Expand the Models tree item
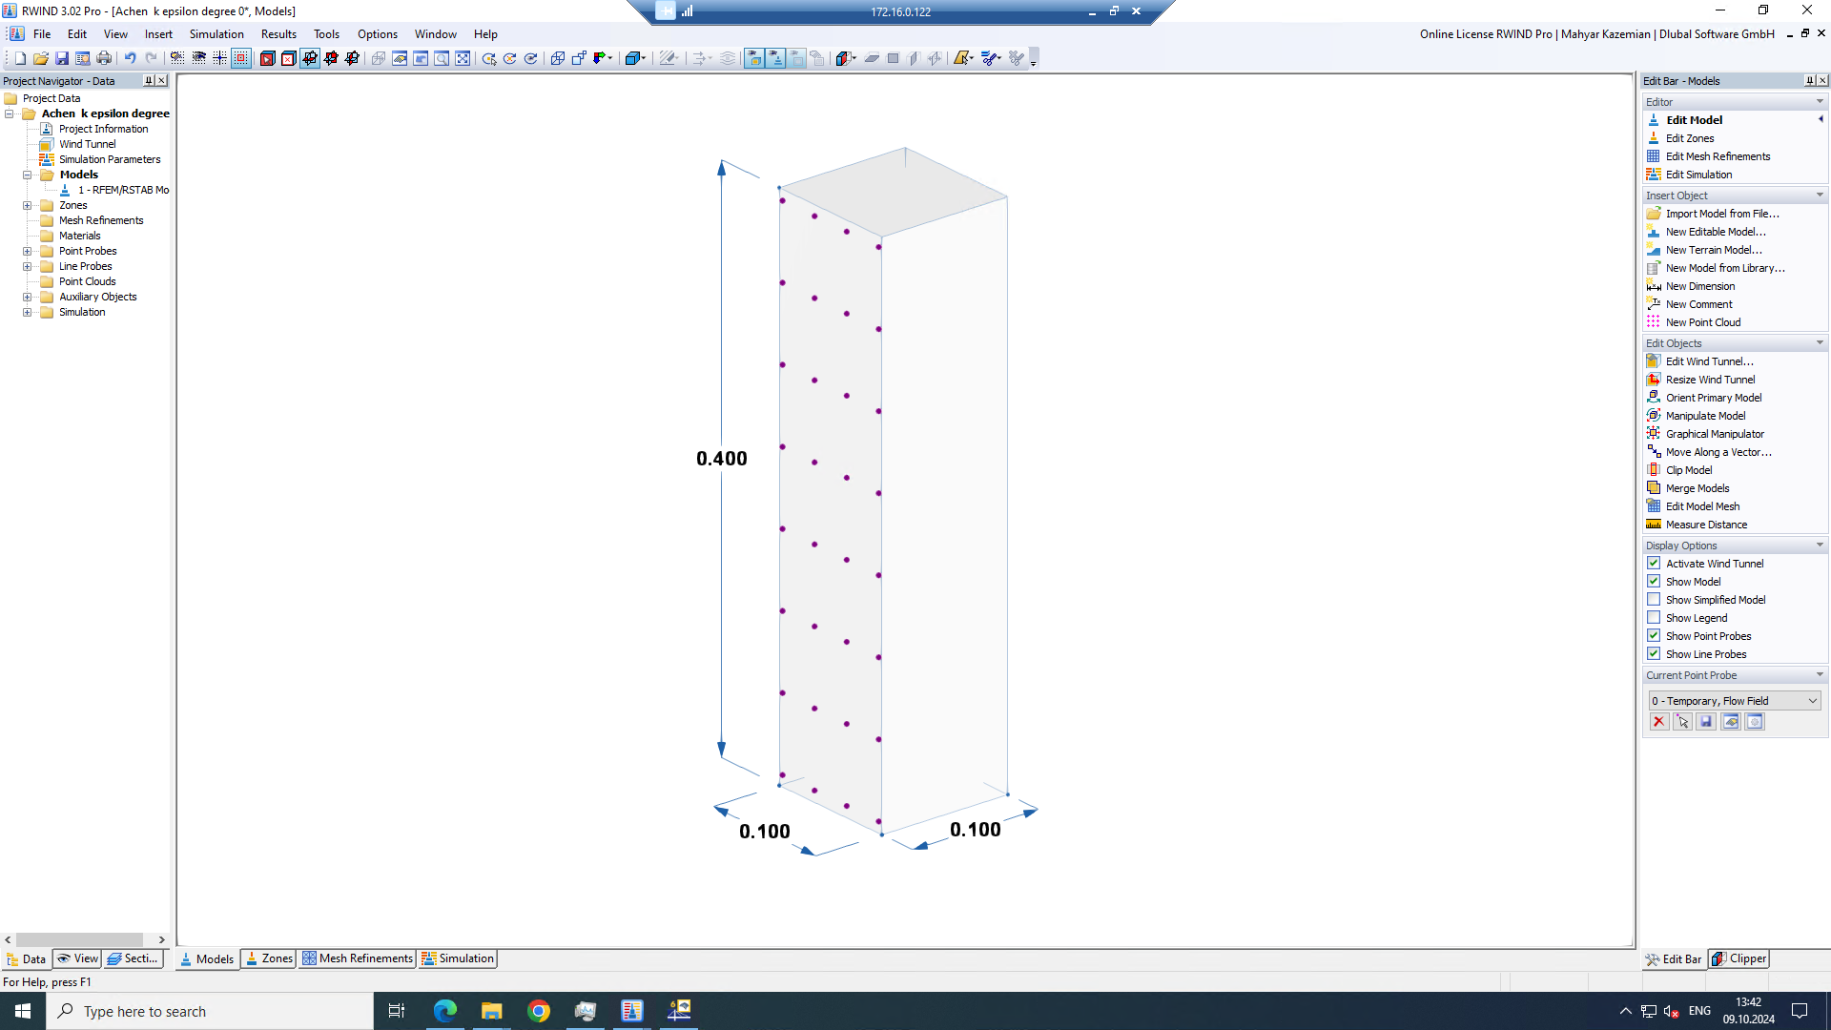Image resolution: width=1831 pixels, height=1030 pixels. (x=28, y=174)
